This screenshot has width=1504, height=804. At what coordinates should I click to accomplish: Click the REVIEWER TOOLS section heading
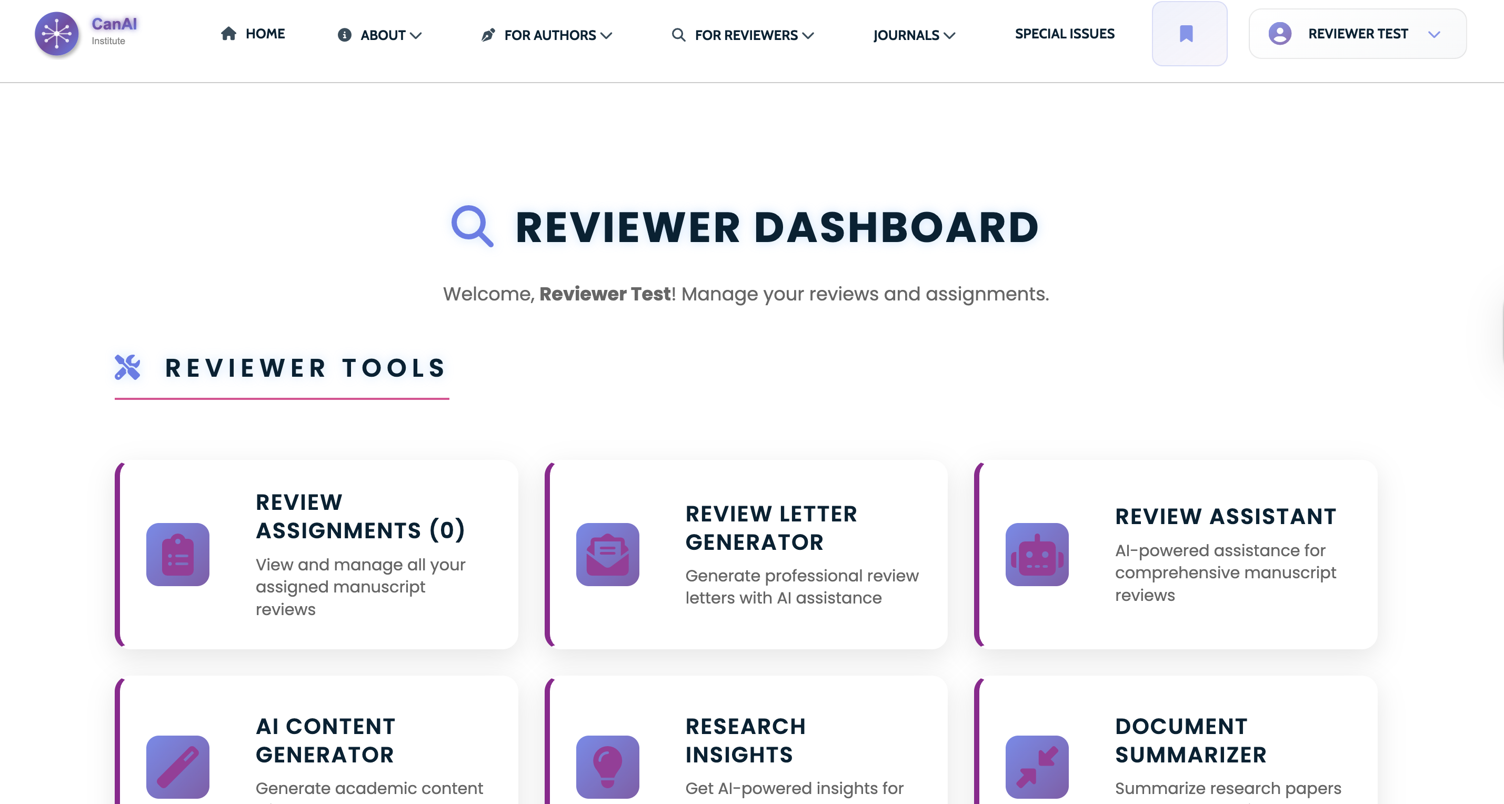[x=305, y=368]
